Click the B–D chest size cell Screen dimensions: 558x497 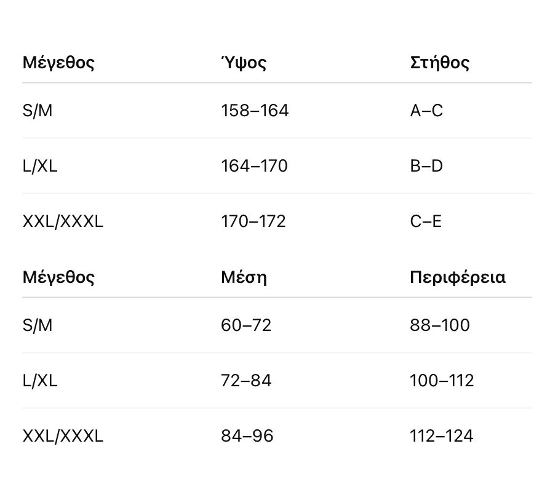(426, 166)
